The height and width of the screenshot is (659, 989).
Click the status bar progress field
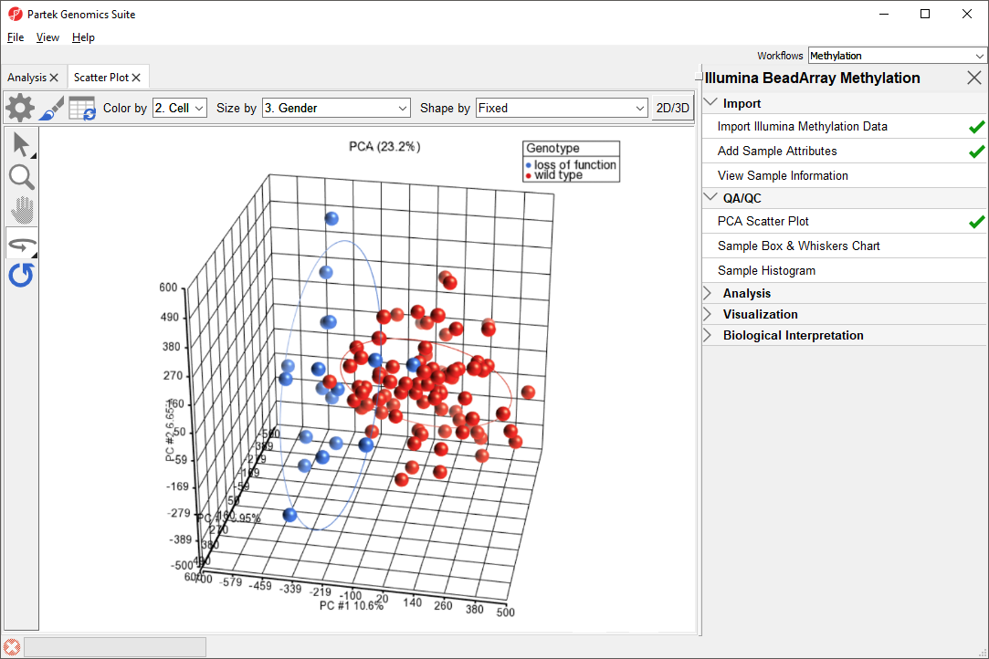click(115, 647)
